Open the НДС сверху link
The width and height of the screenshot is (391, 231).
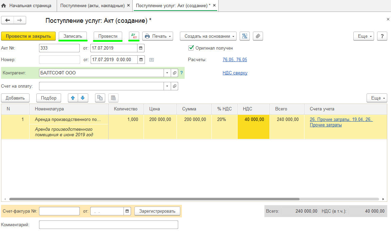pyautogui.click(x=235, y=73)
